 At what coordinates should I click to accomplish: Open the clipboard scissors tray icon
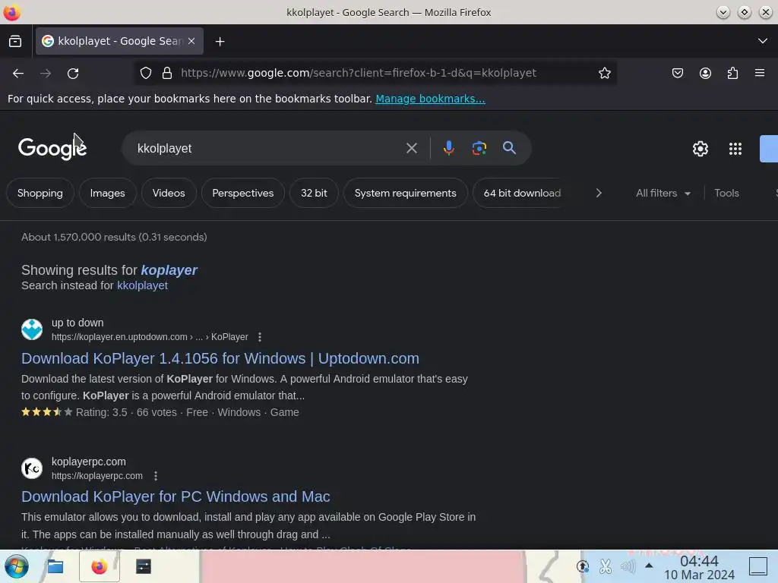point(606,566)
